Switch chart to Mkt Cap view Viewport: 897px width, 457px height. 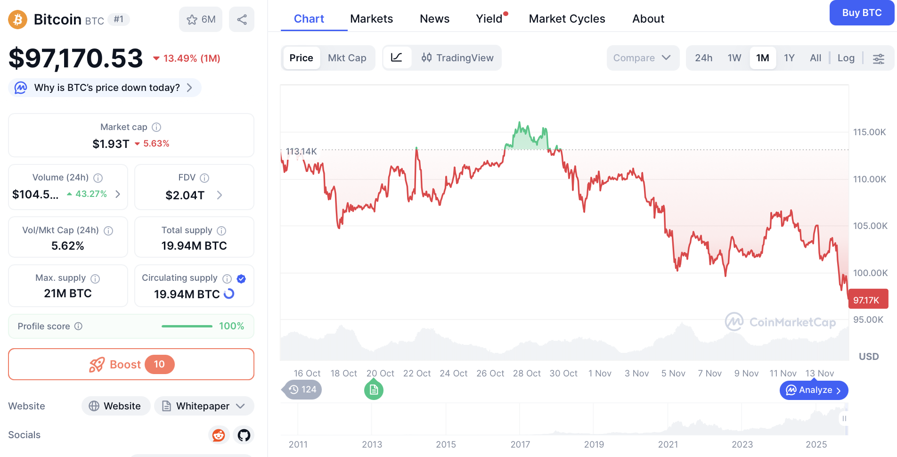coord(347,58)
